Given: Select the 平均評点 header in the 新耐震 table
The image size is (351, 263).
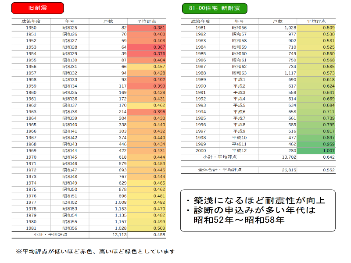Looking at the screenshot, I should pyautogui.click(x=316, y=21).
